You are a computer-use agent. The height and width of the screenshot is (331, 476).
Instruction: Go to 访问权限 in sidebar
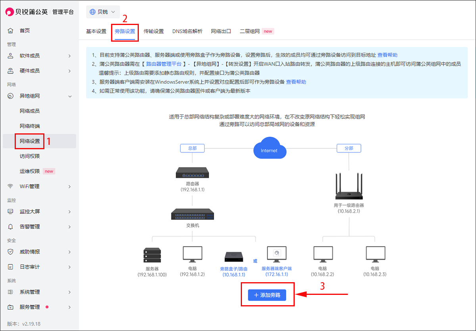coord(30,156)
